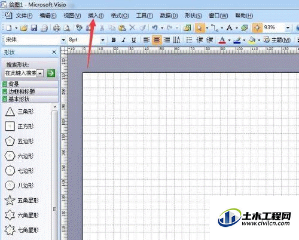Open the search shapes dropdown arrow
Screen dimensions: 299x240
(x=40, y=73)
